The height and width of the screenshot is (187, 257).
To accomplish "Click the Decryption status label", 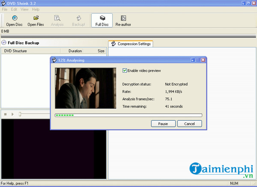I will click(137, 84).
